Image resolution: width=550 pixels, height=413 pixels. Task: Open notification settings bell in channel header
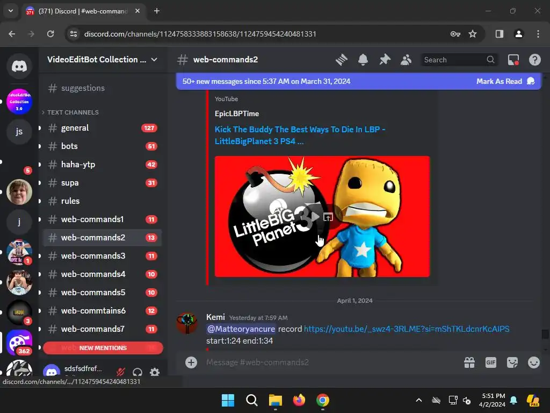point(363,60)
